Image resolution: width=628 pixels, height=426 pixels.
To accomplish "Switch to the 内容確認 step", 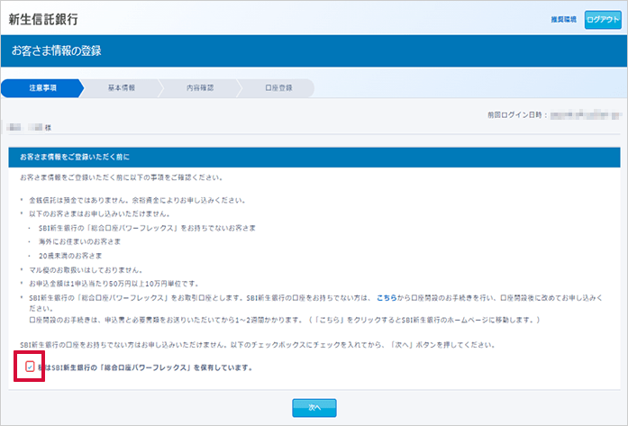I will click(x=199, y=88).
